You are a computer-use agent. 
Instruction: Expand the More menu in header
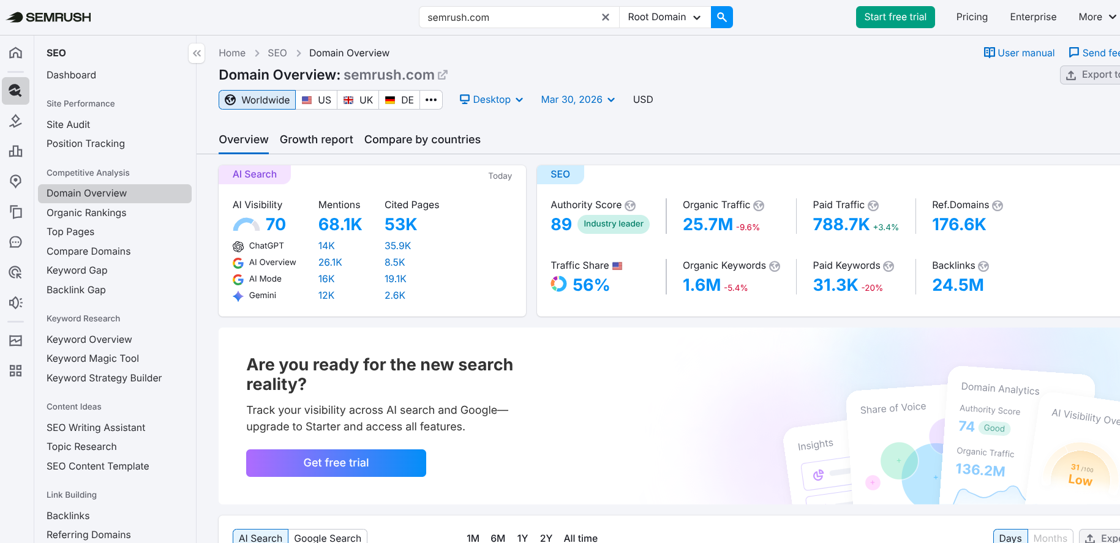[1097, 17]
